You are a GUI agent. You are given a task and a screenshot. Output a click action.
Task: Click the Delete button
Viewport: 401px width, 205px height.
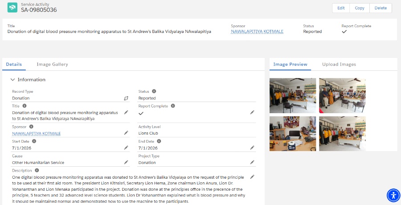pyautogui.click(x=381, y=8)
